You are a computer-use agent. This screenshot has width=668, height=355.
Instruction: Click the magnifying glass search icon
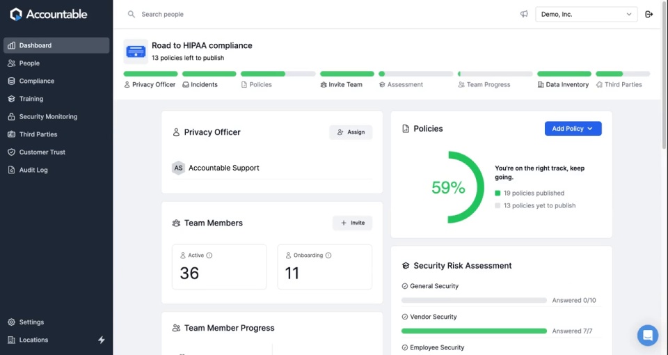click(x=132, y=15)
